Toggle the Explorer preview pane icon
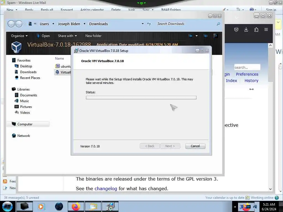The width and height of the screenshot is (283, 212). (x=206, y=36)
